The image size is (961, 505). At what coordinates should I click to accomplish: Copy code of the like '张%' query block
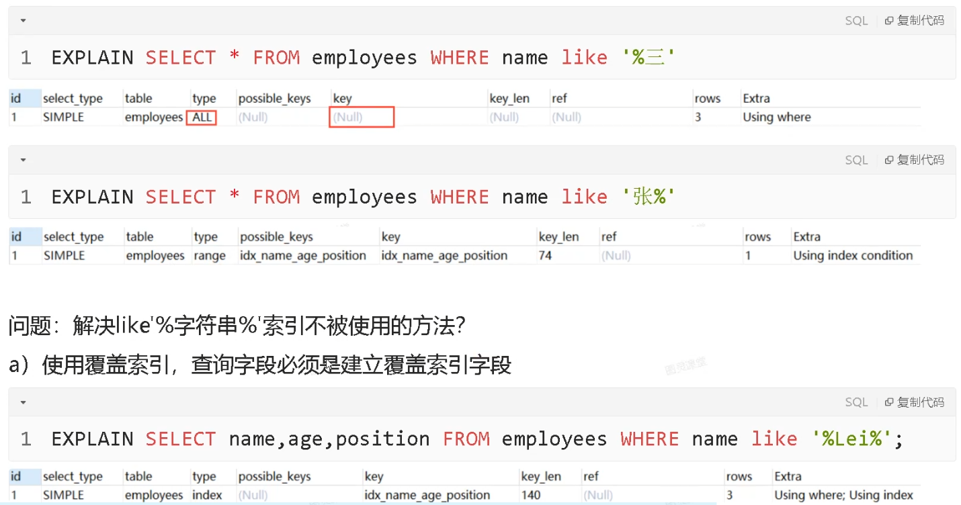coord(914,160)
